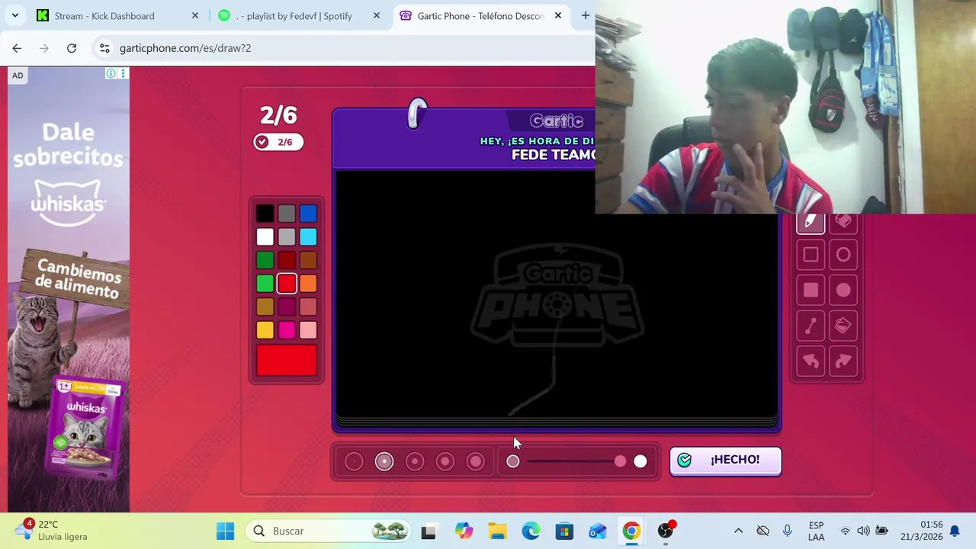
Task: Submit the drawing with ¡HECHO! button
Action: coord(725,461)
